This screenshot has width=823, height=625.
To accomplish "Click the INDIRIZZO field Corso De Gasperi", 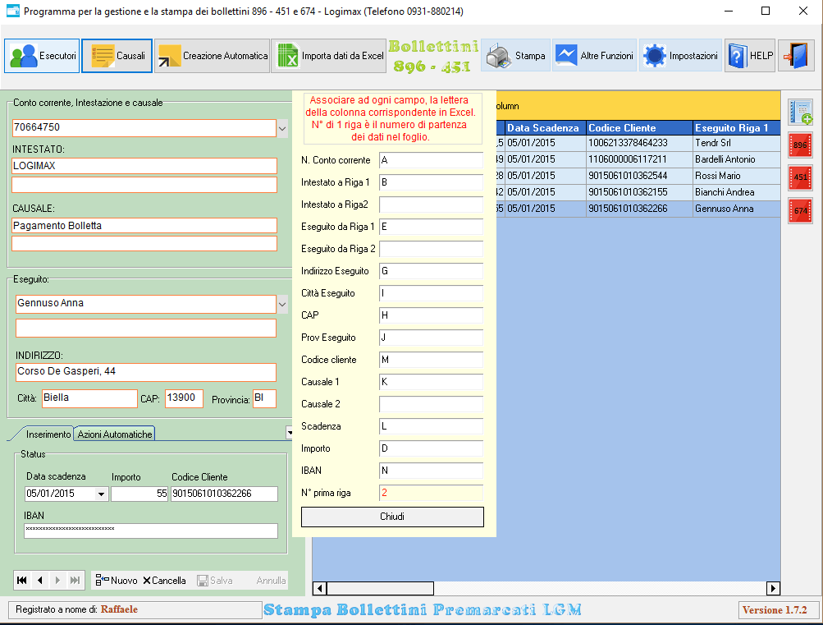I will coord(146,372).
